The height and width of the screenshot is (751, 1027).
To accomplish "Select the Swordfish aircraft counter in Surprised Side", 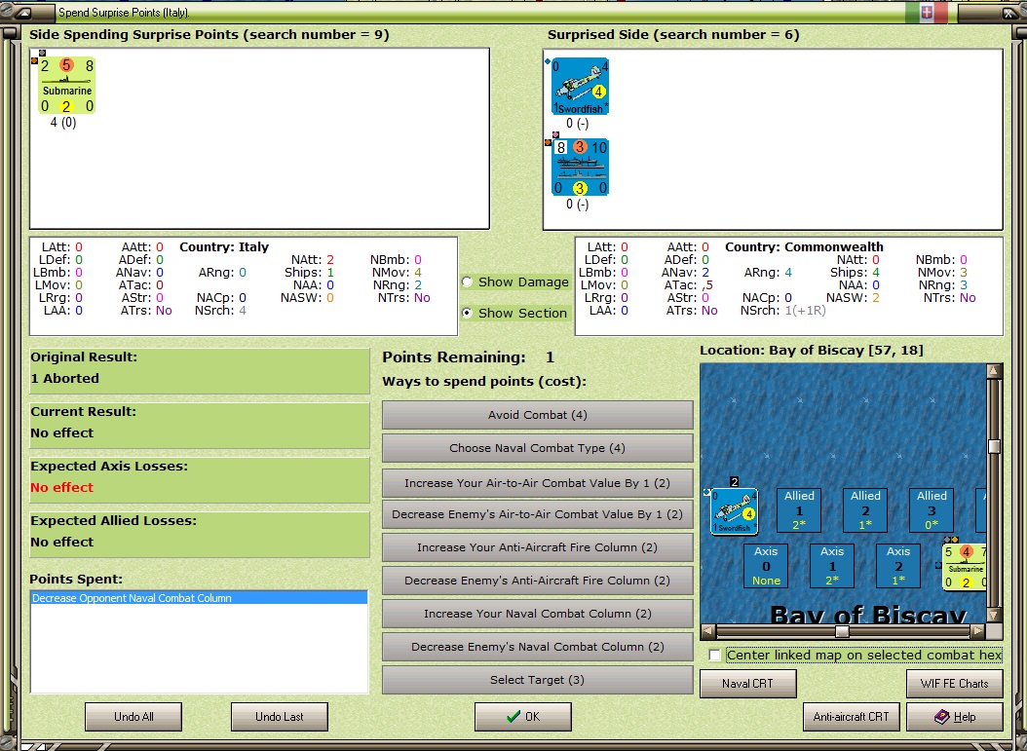I will point(580,87).
